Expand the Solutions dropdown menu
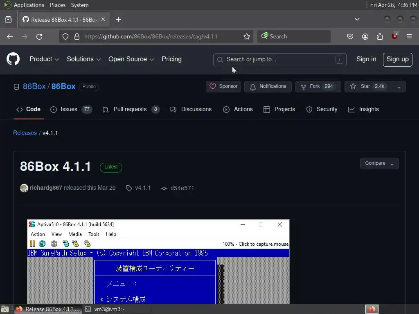This screenshot has width=419, height=314. pos(83,59)
